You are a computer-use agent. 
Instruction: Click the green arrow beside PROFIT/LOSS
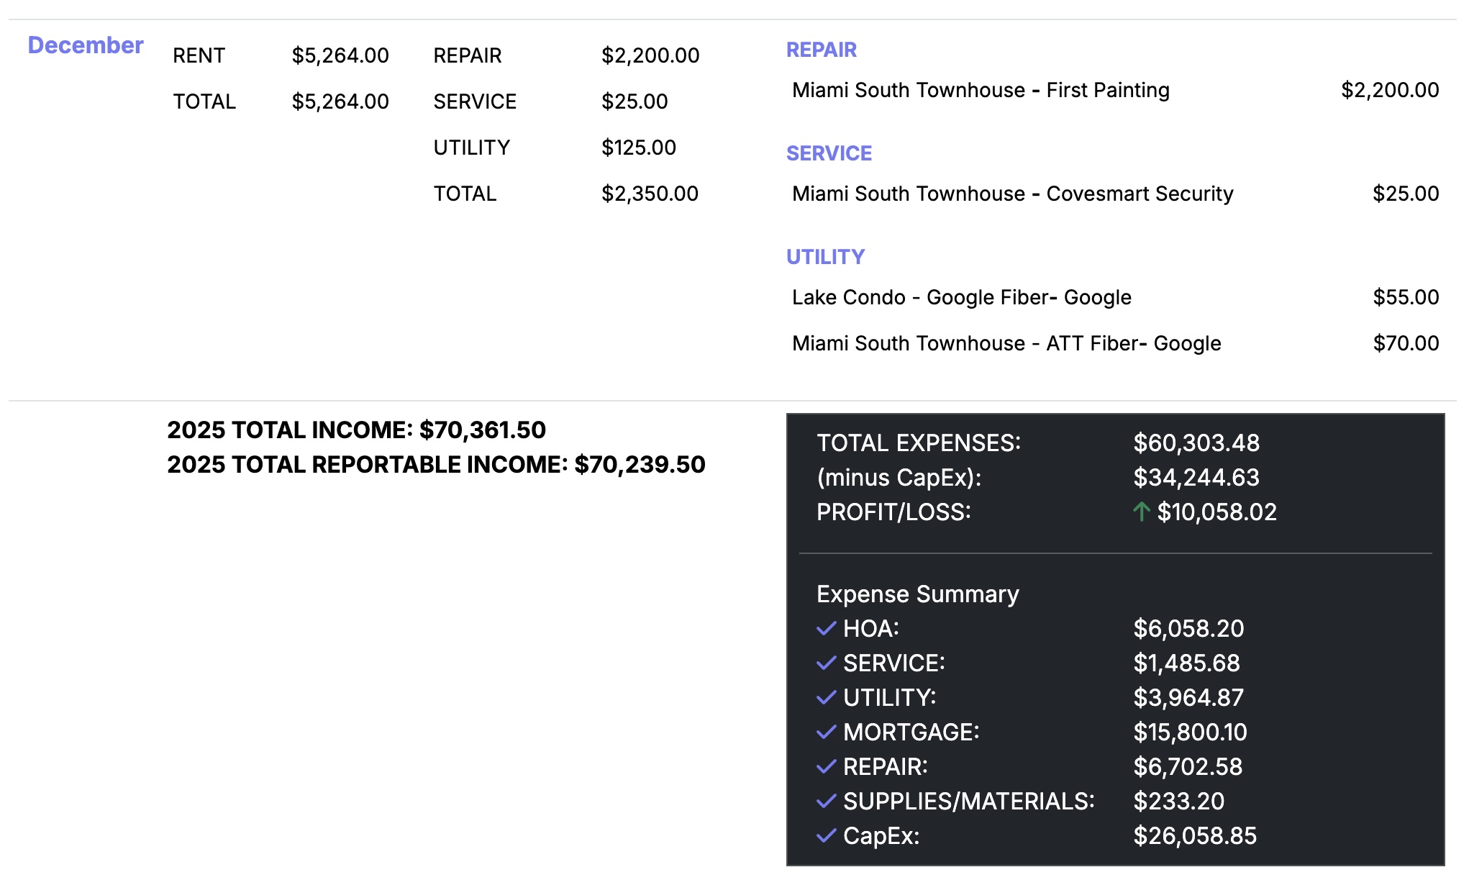pos(1142,512)
